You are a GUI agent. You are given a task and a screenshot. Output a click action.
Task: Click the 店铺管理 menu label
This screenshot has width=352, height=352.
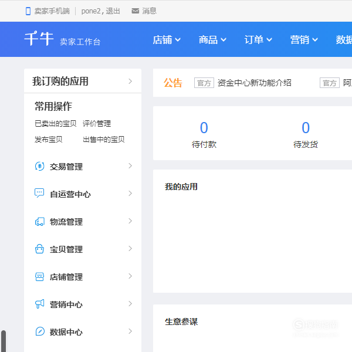(66, 277)
